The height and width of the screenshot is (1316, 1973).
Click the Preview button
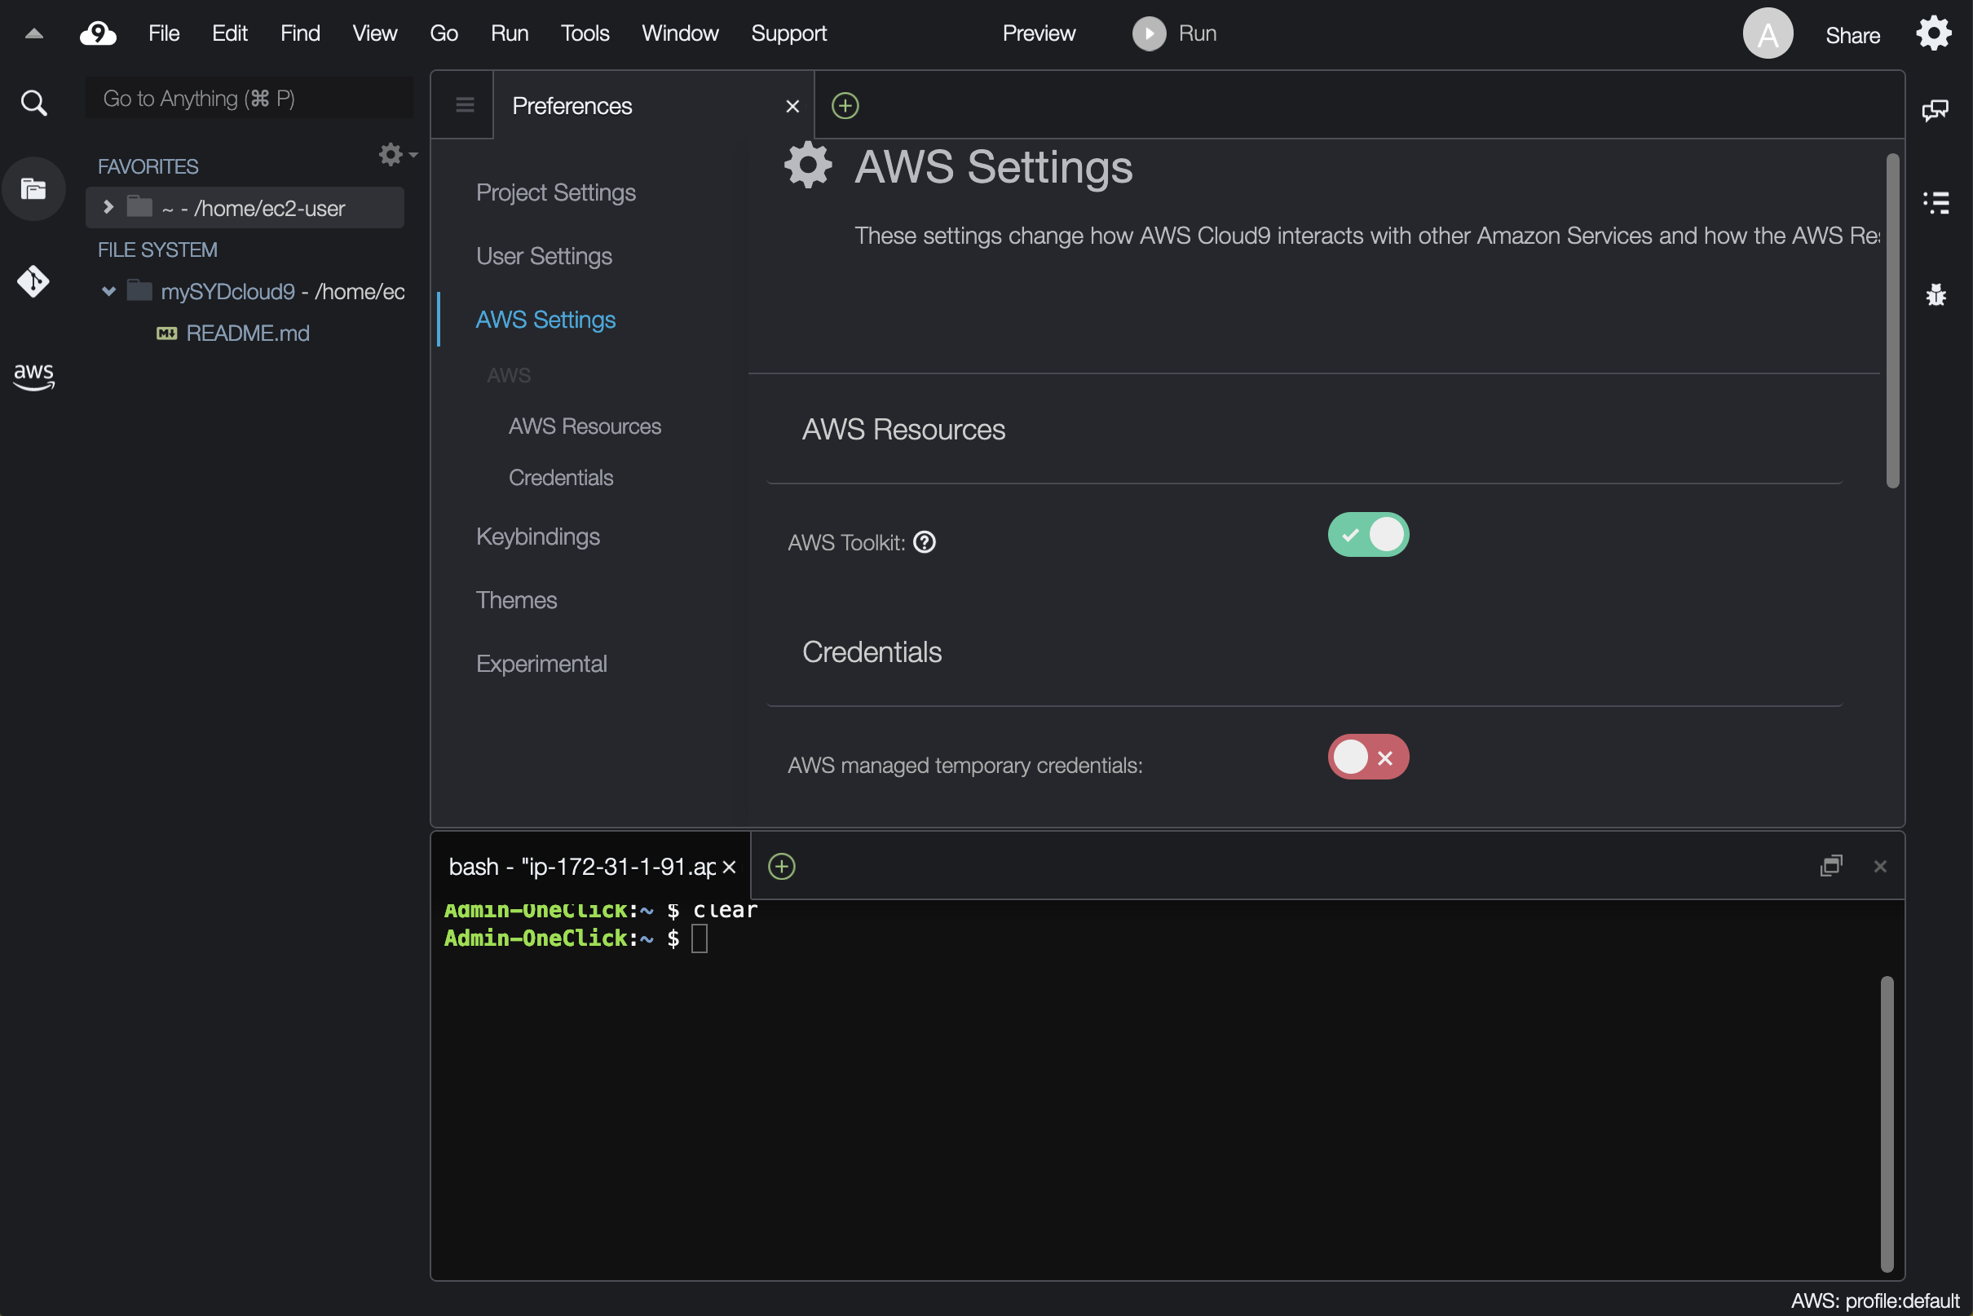(x=1038, y=33)
